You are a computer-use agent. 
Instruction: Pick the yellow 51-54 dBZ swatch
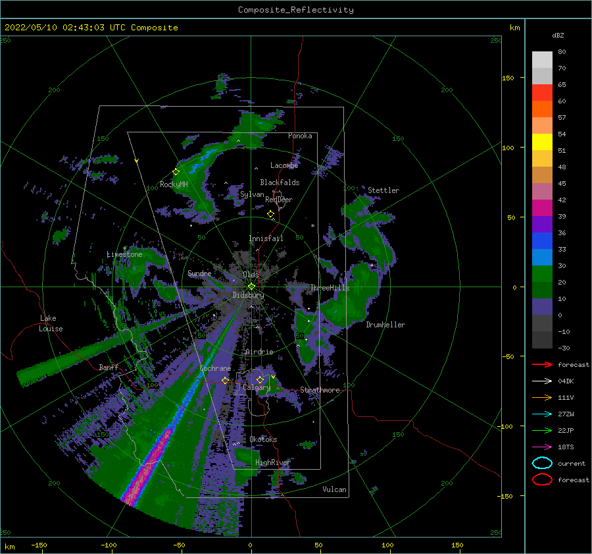542,142
